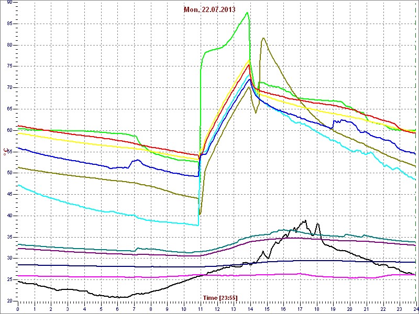The width and height of the screenshot is (419, 314).
Task: Click hour 6 on the time axis
Action: click(117, 309)
